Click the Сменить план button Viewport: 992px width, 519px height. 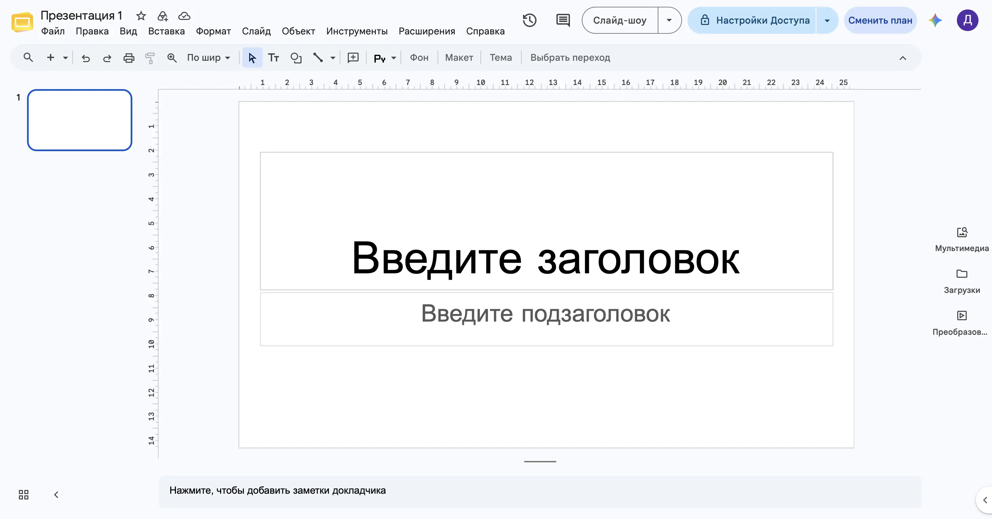tap(880, 20)
